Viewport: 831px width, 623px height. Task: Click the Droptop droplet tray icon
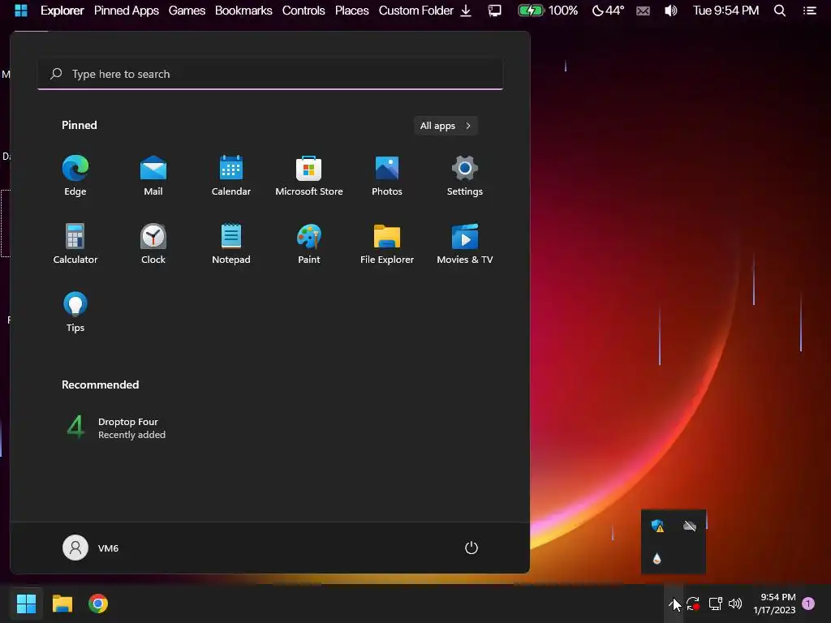click(x=657, y=558)
